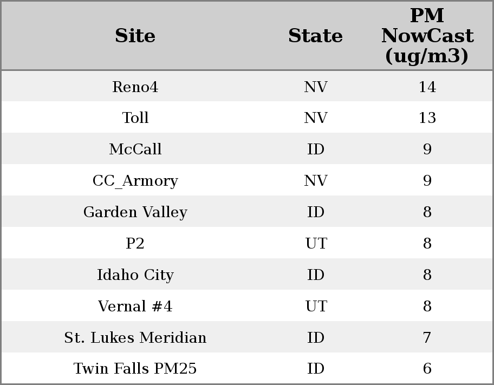This screenshot has height=385, width=494.
Task: Click the State column header
Action: click(x=315, y=36)
